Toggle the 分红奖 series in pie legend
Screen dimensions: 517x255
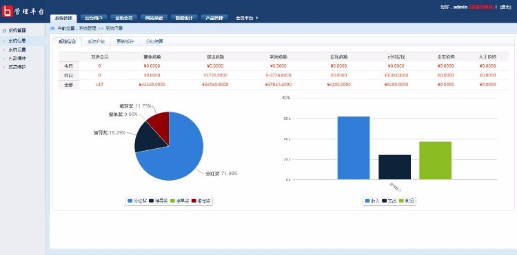pos(137,201)
